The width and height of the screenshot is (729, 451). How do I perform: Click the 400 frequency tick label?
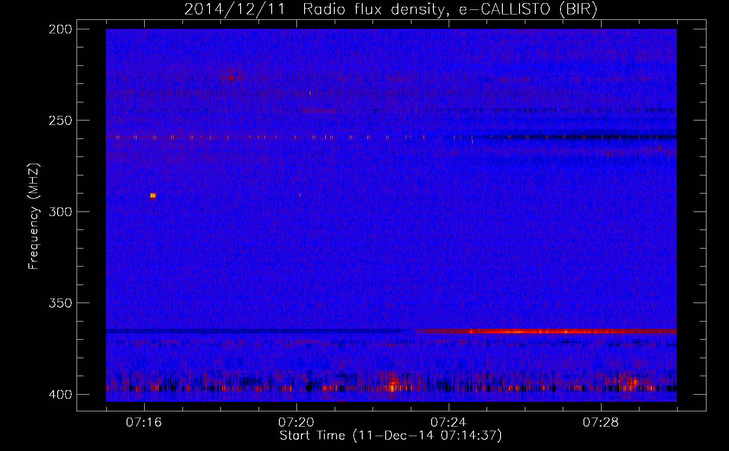(x=60, y=394)
